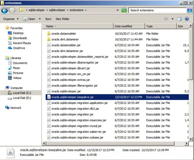Screen dimensions: 194x160
Task: Open Recent Places in Favorites
Action: point(19,43)
